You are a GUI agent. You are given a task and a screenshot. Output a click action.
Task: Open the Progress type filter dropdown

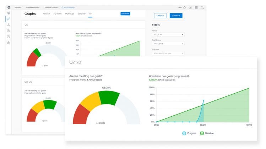[168, 53]
